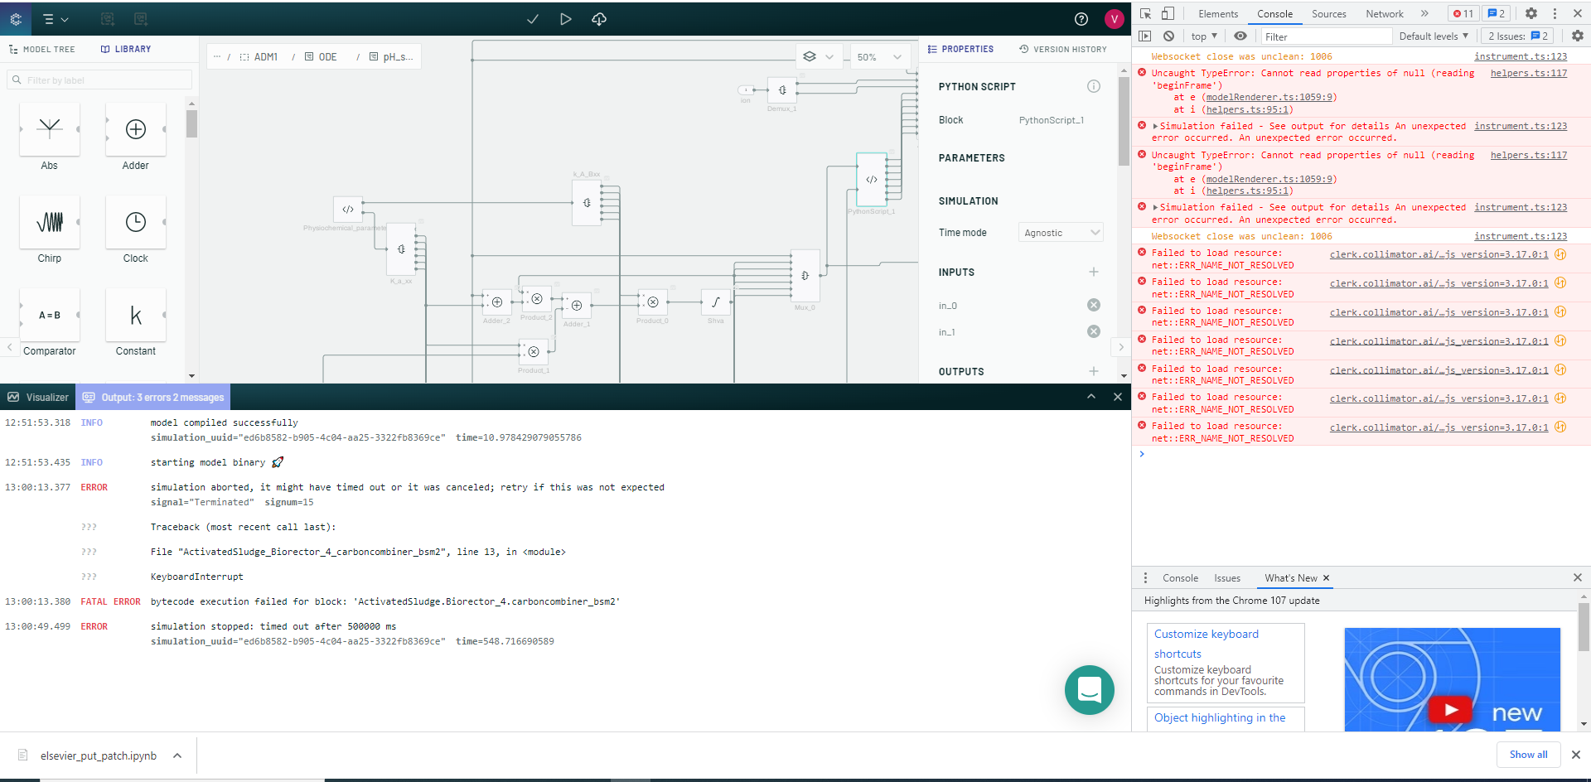The width and height of the screenshot is (1591, 782).
Task: Remove the in_0 input
Action: [1094, 305]
